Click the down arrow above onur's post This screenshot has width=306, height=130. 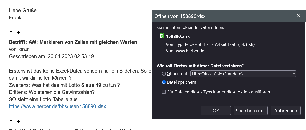coord(18,32)
